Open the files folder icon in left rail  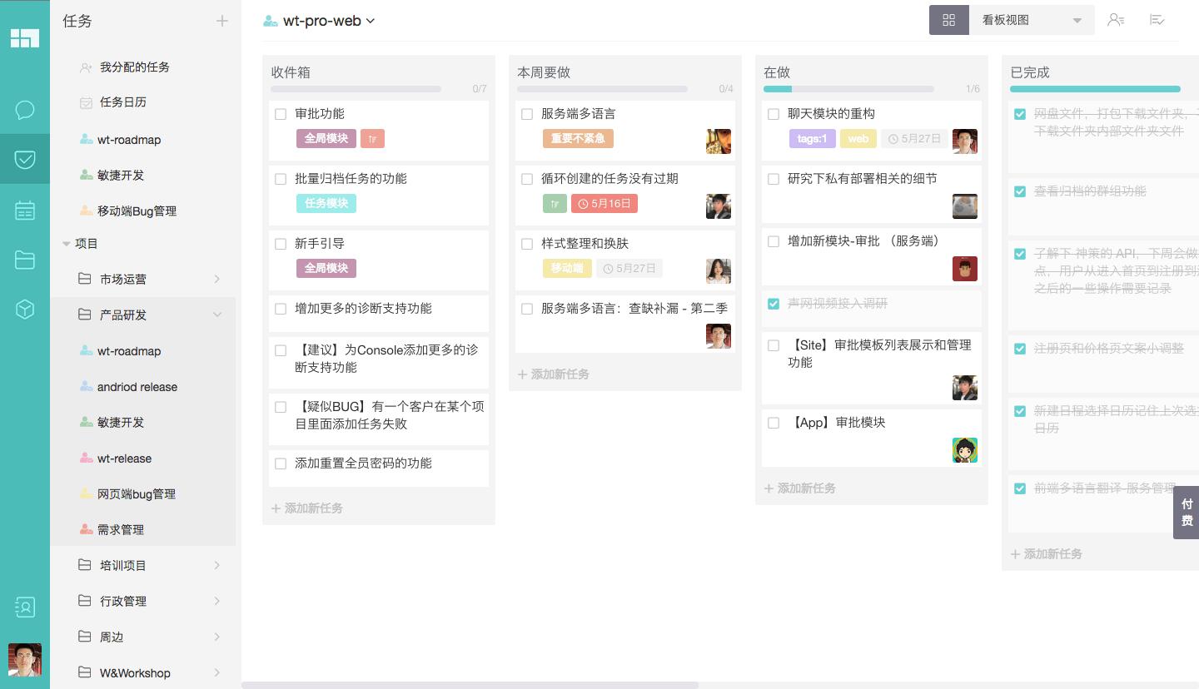click(x=25, y=260)
